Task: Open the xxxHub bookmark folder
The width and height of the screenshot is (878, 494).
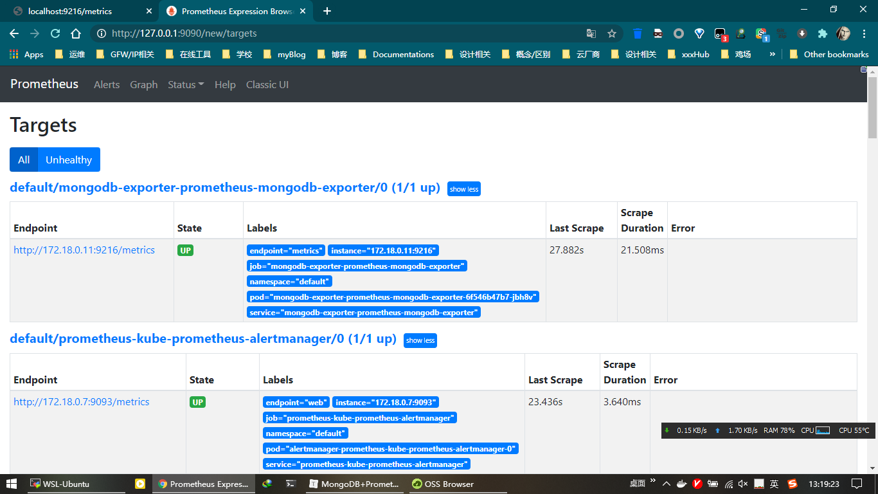Action: pos(688,54)
